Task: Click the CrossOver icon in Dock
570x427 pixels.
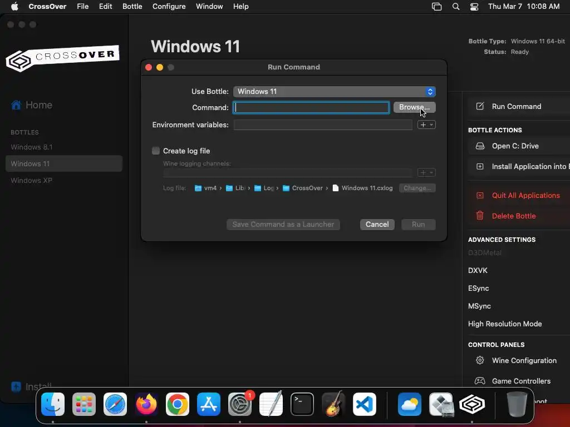Action: click(x=472, y=404)
